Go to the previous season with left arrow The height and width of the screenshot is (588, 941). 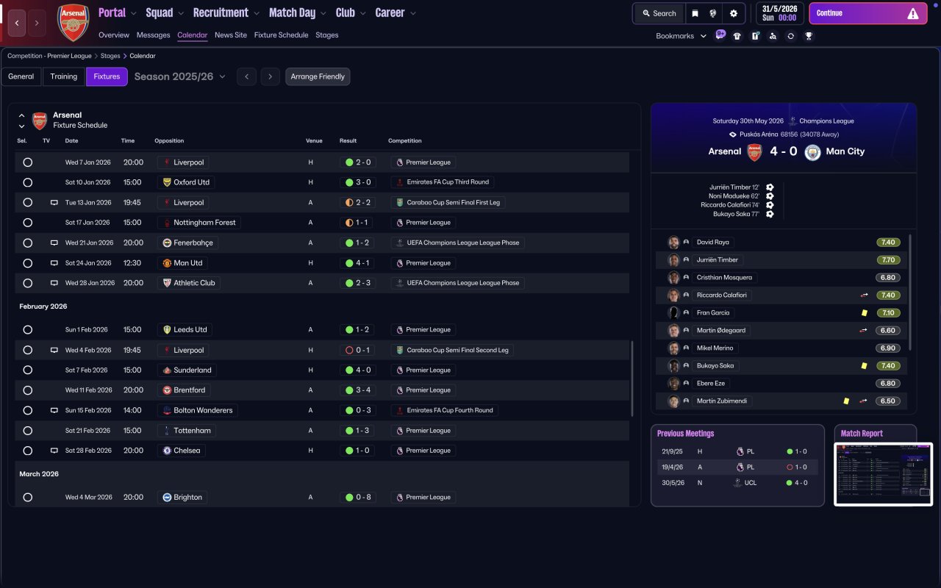[x=246, y=76]
